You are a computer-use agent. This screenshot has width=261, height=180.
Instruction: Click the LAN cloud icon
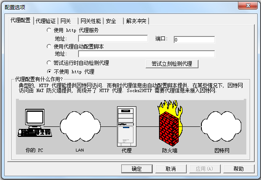point(80,126)
